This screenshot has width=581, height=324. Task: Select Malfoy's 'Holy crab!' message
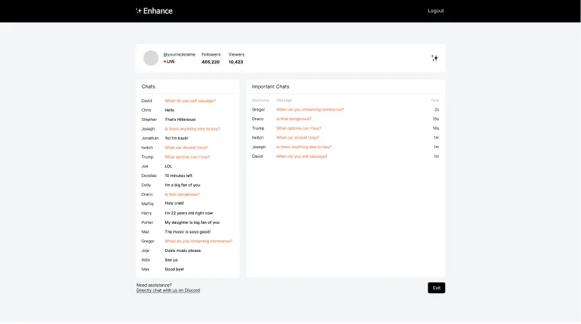point(174,203)
